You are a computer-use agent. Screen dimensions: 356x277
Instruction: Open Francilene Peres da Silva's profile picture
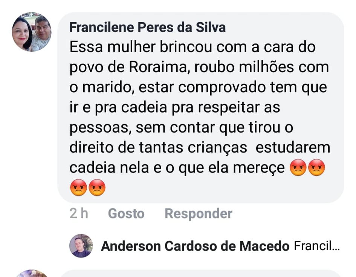32,34
